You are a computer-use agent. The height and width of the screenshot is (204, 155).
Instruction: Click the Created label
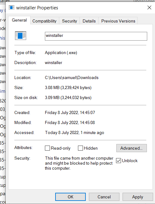tap(22, 112)
